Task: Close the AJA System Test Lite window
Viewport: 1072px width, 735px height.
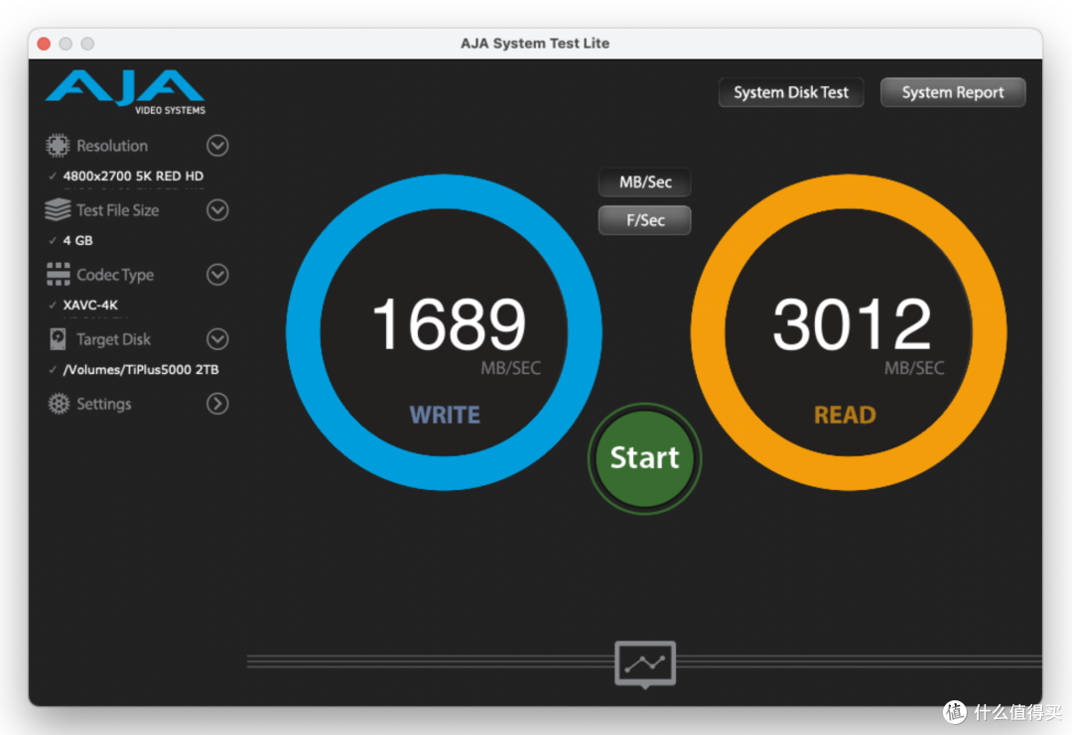Action: coord(44,44)
